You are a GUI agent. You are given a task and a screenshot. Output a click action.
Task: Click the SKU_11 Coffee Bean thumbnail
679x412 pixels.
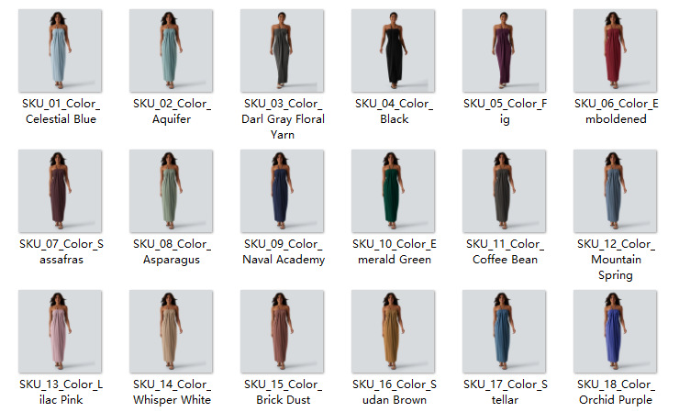pos(504,191)
